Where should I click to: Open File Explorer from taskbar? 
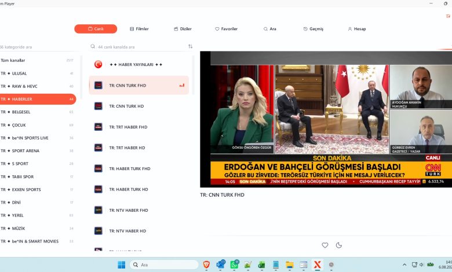pyautogui.click(x=290, y=265)
